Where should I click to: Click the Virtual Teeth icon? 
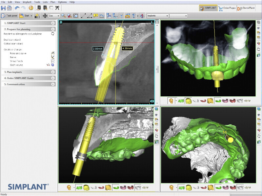(52, 61)
